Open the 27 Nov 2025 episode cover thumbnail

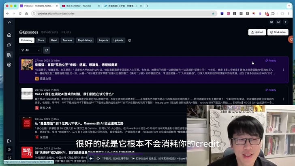(27, 64)
